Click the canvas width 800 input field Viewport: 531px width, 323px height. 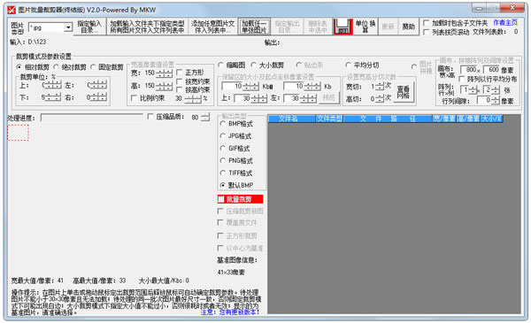[x=471, y=69]
